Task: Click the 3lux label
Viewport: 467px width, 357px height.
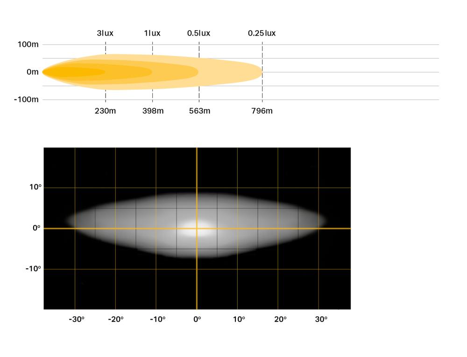Action: pyautogui.click(x=105, y=33)
